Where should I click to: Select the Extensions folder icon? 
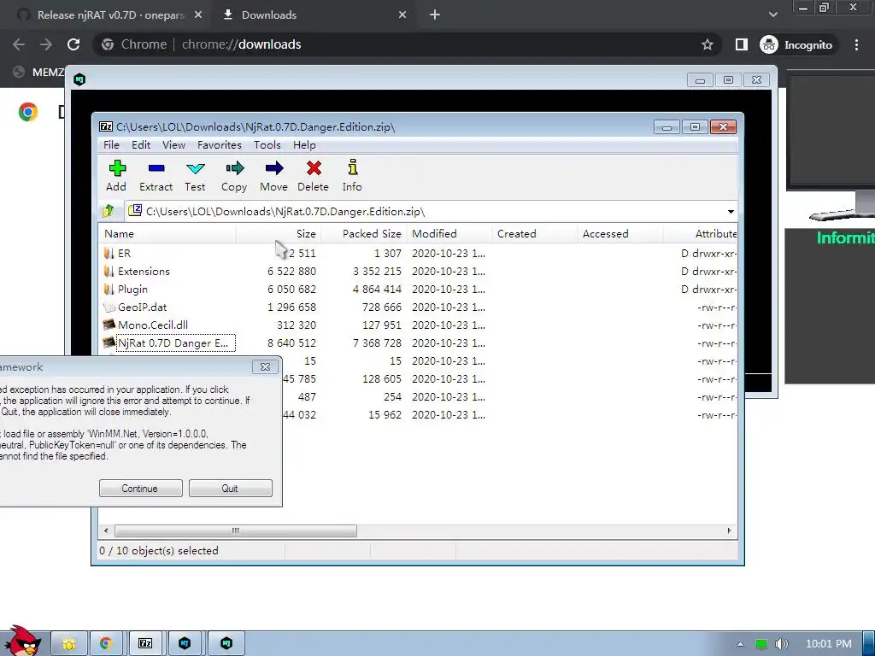pyautogui.click(x=109, y=271)
